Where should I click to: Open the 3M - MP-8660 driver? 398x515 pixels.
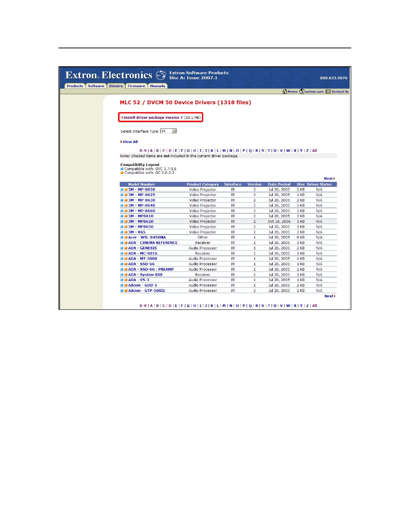click(x=141, y=211)
